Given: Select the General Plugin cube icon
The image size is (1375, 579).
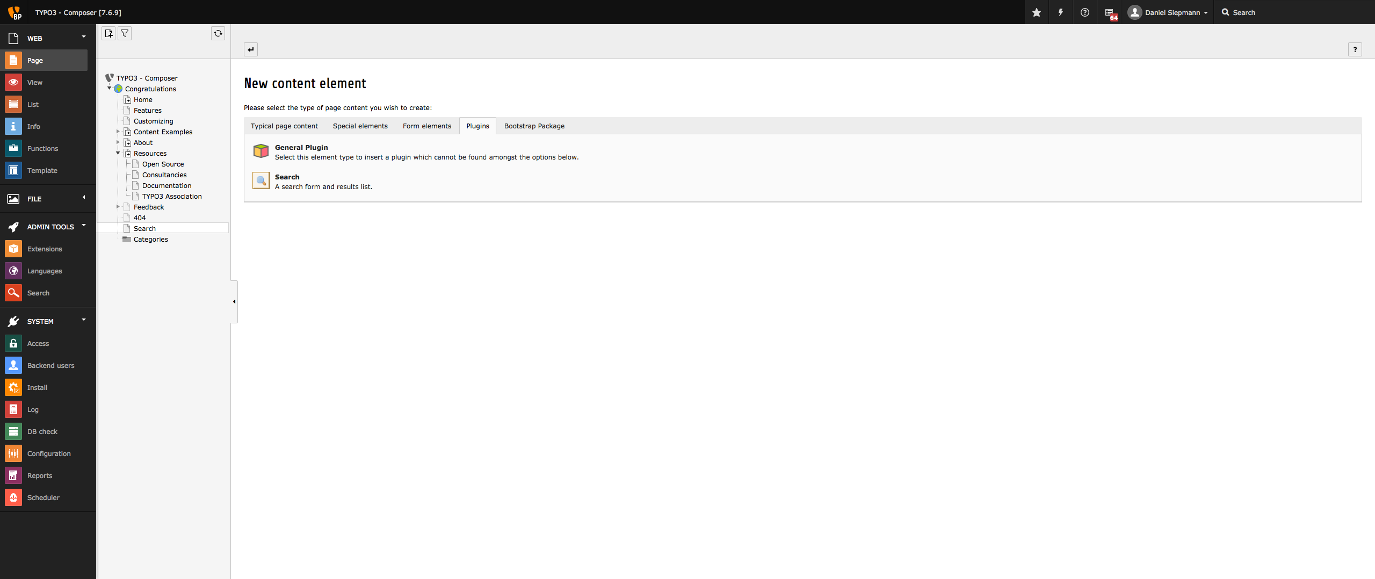Looking at the screenshot, I should click(261, 151).
